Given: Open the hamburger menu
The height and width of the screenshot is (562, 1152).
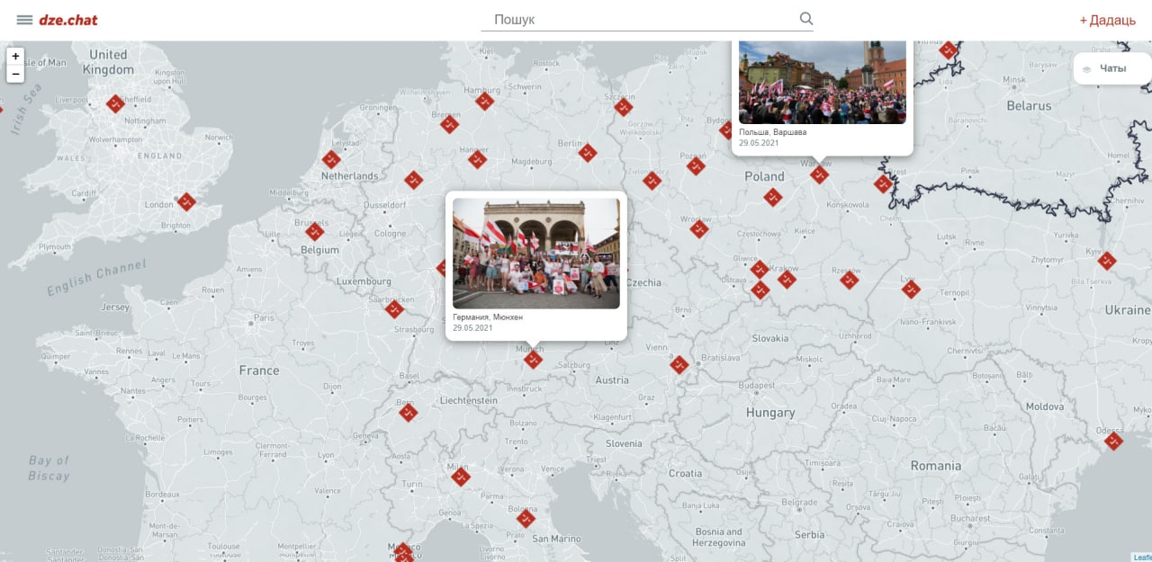Looking at the screenshot, I should (24, 20).
